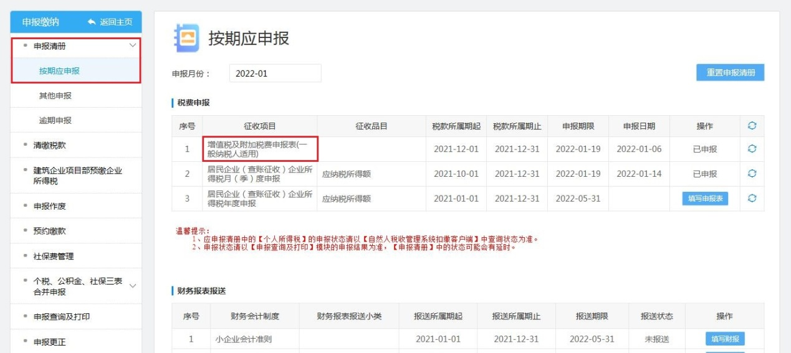Open the 清缴税款 menu item
791x353 pixels.
(x=49, y=145)
